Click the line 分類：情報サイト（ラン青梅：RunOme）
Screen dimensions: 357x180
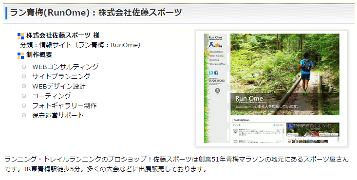coord(80,45)
